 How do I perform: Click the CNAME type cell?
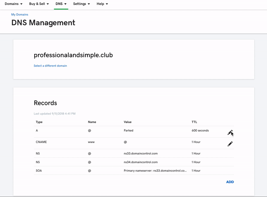tap(41, 142)
